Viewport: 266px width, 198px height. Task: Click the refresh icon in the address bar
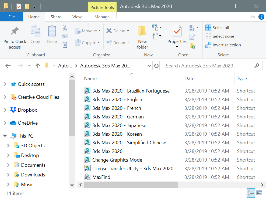point(156,66)
